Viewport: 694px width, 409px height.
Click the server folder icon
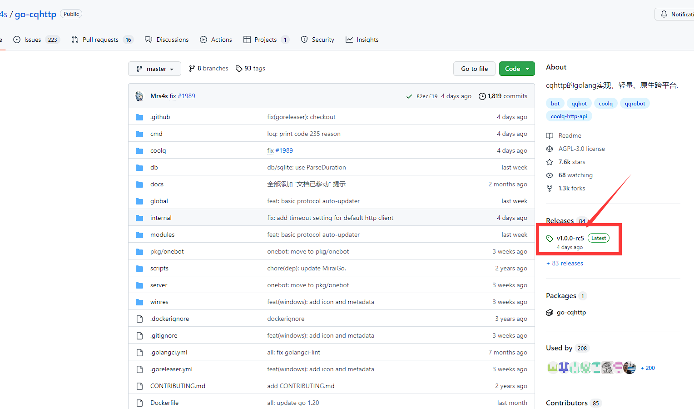click(139, 285)
